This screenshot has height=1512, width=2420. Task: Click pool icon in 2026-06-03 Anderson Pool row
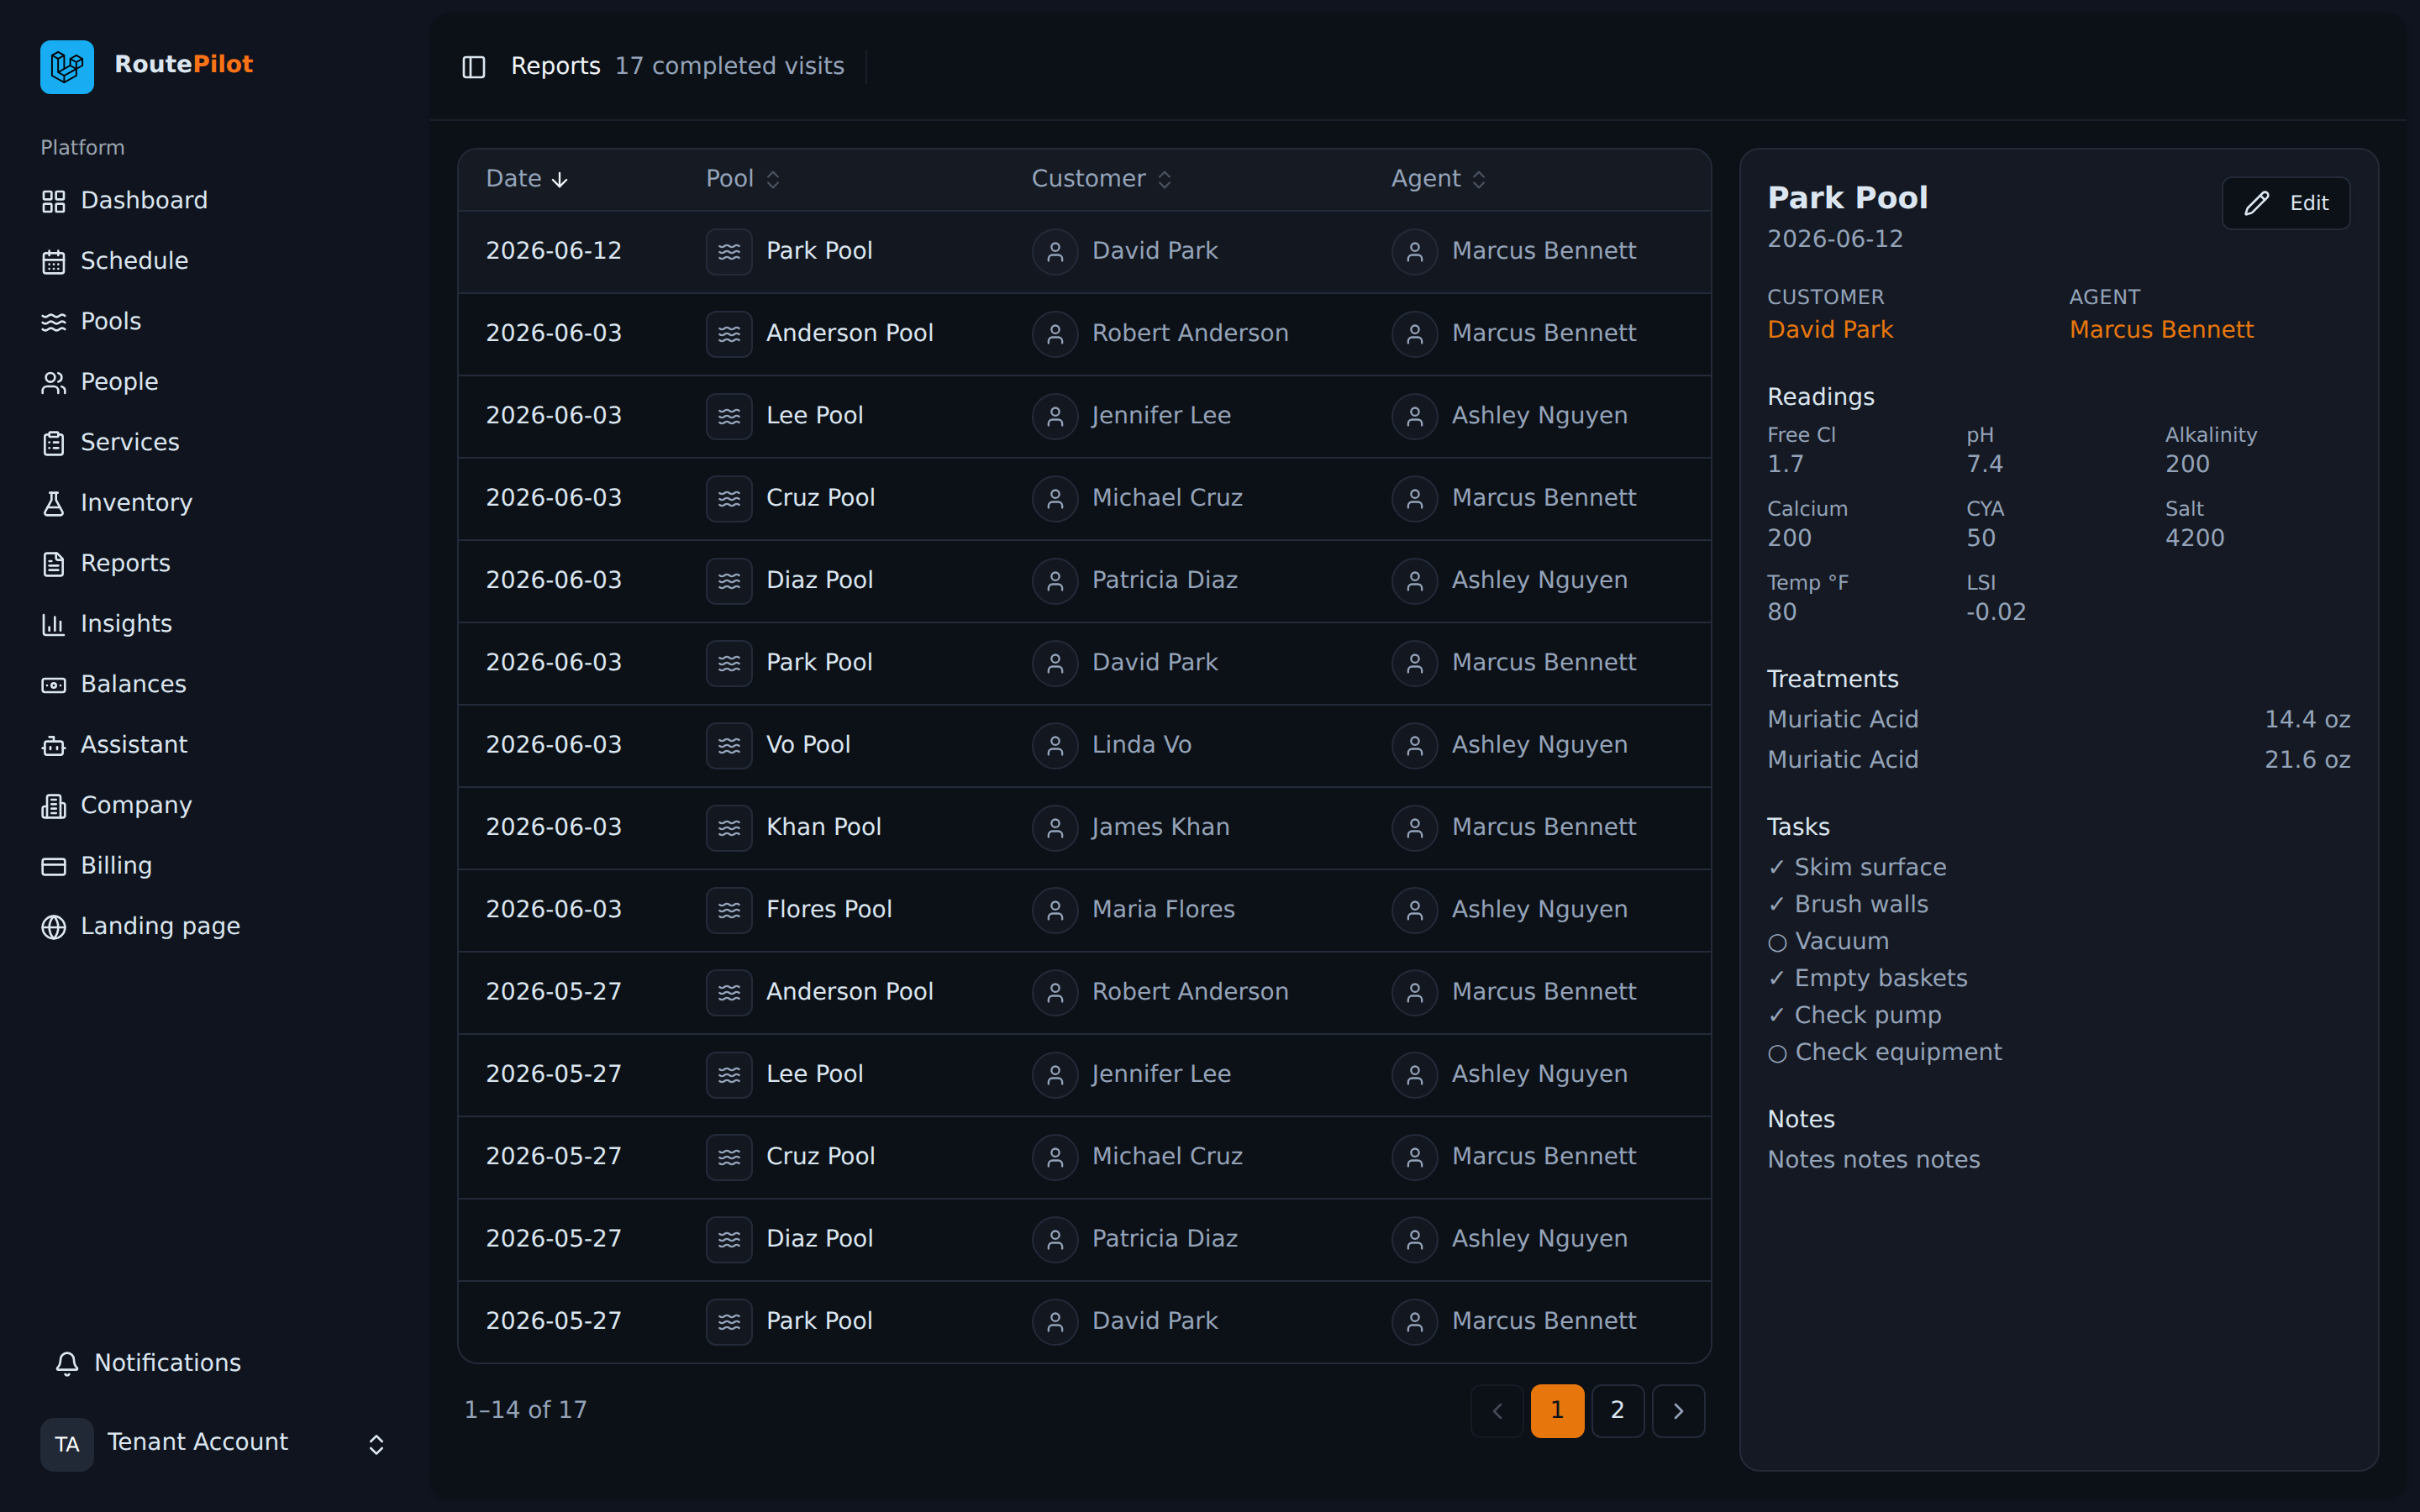[x=729, y=333]
